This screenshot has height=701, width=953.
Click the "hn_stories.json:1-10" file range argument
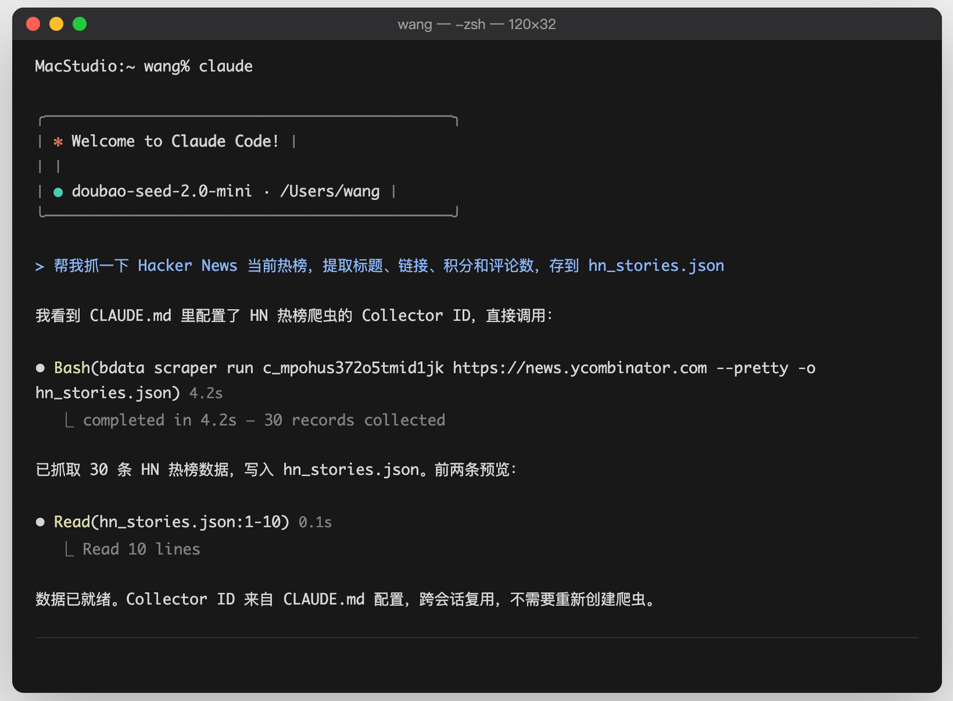point(189,522)
